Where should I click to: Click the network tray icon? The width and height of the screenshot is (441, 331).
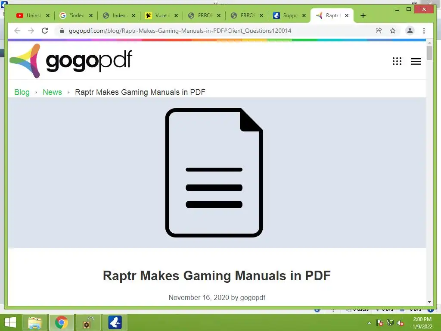(390, 323)
